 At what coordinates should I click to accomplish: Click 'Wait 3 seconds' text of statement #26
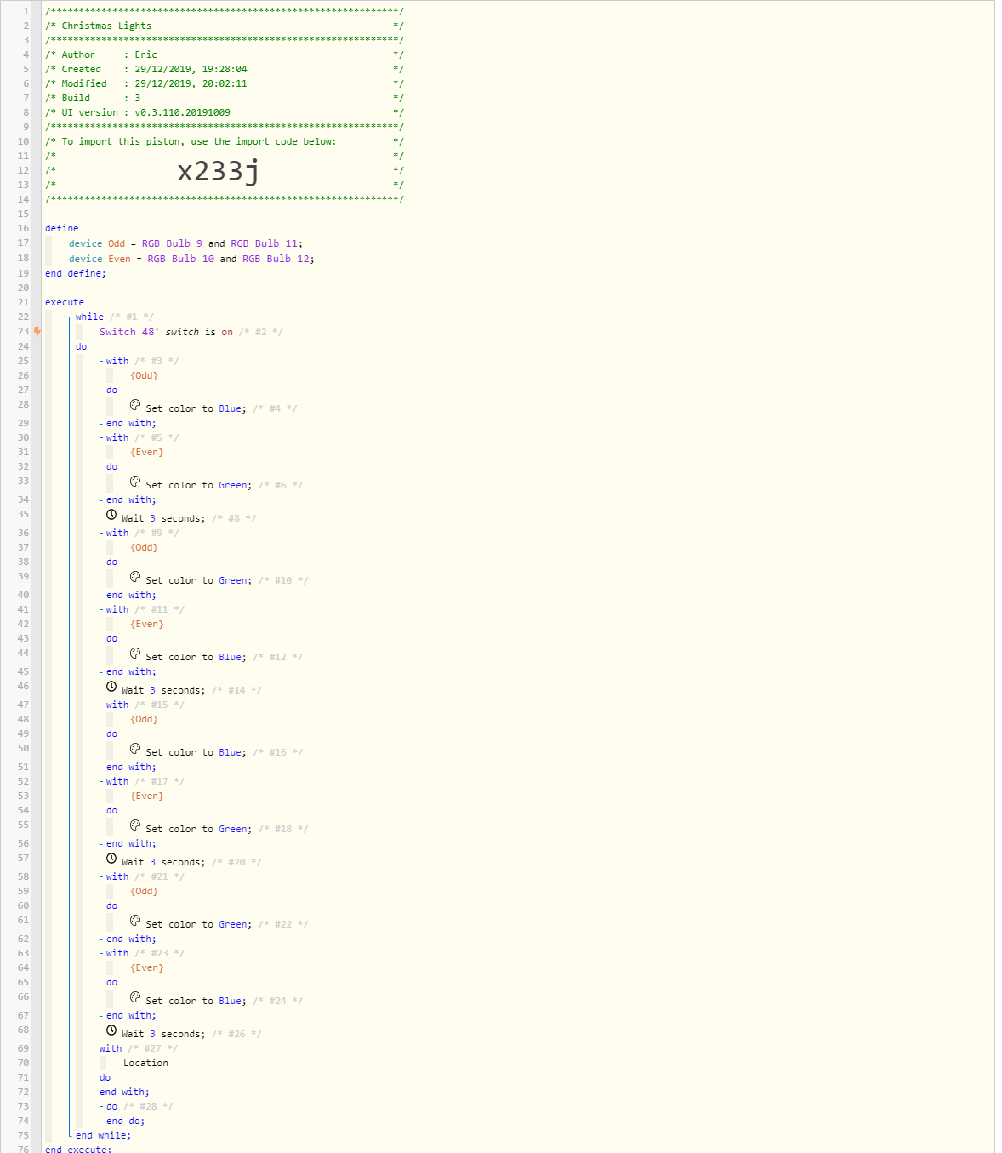click(x=162, y=1034)
